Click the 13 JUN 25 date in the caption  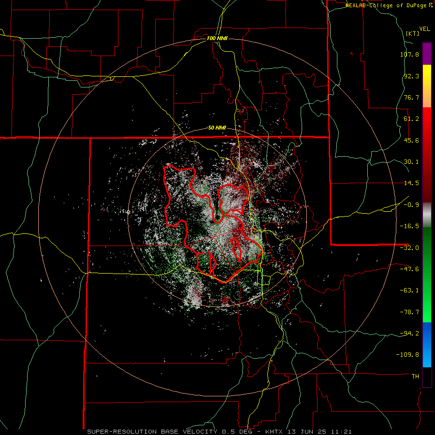pyautogui.click(x=306, y=432)
